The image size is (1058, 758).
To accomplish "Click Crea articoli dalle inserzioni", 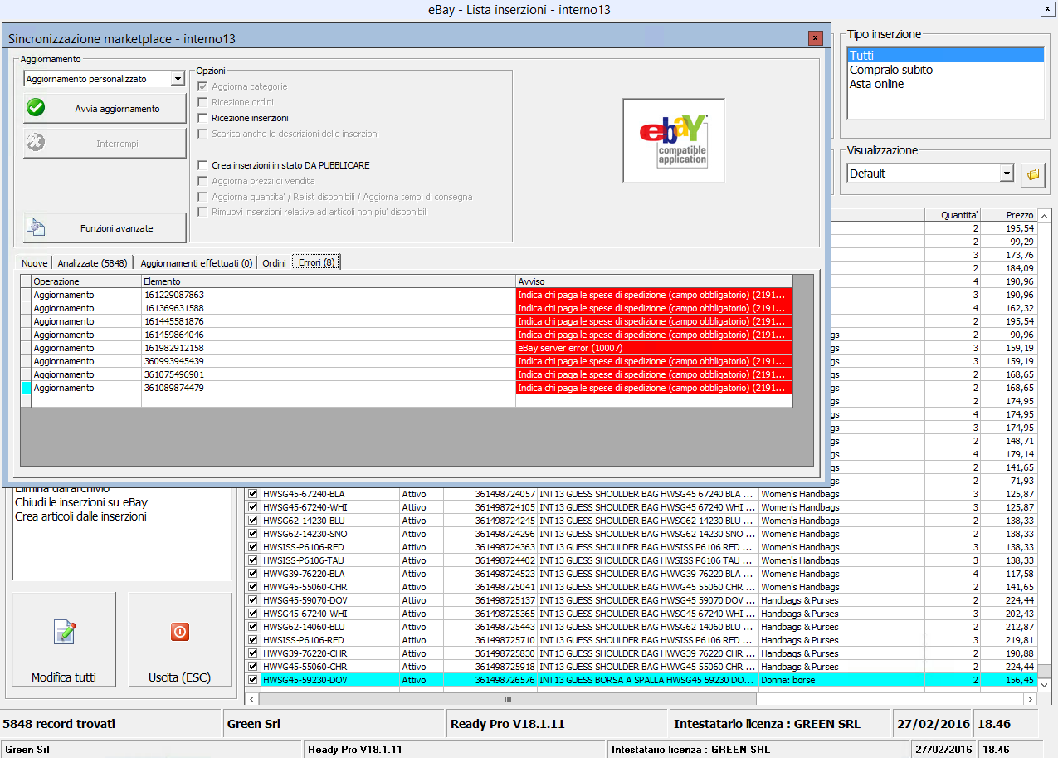I will point(80,516).
